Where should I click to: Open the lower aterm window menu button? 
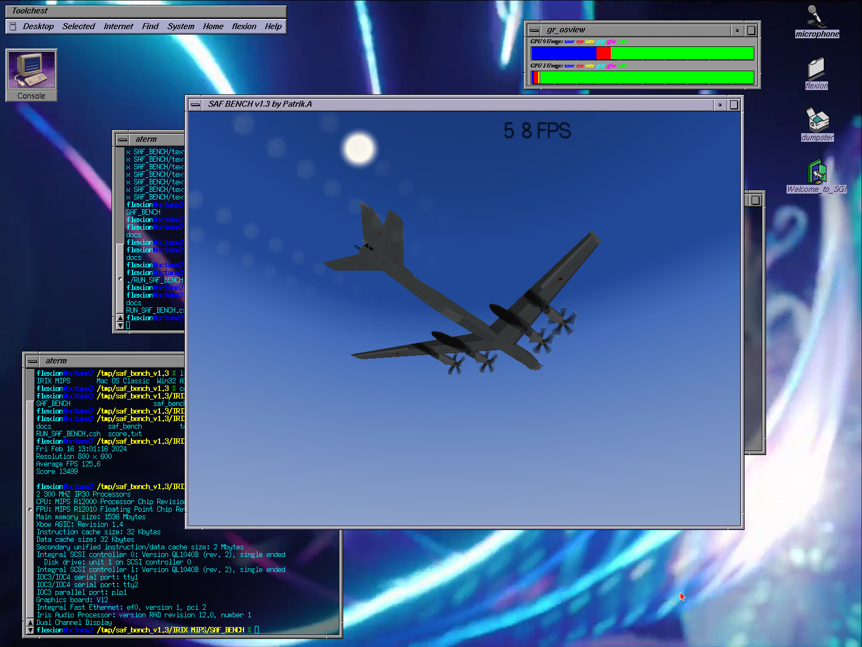[x=33, y=361]
